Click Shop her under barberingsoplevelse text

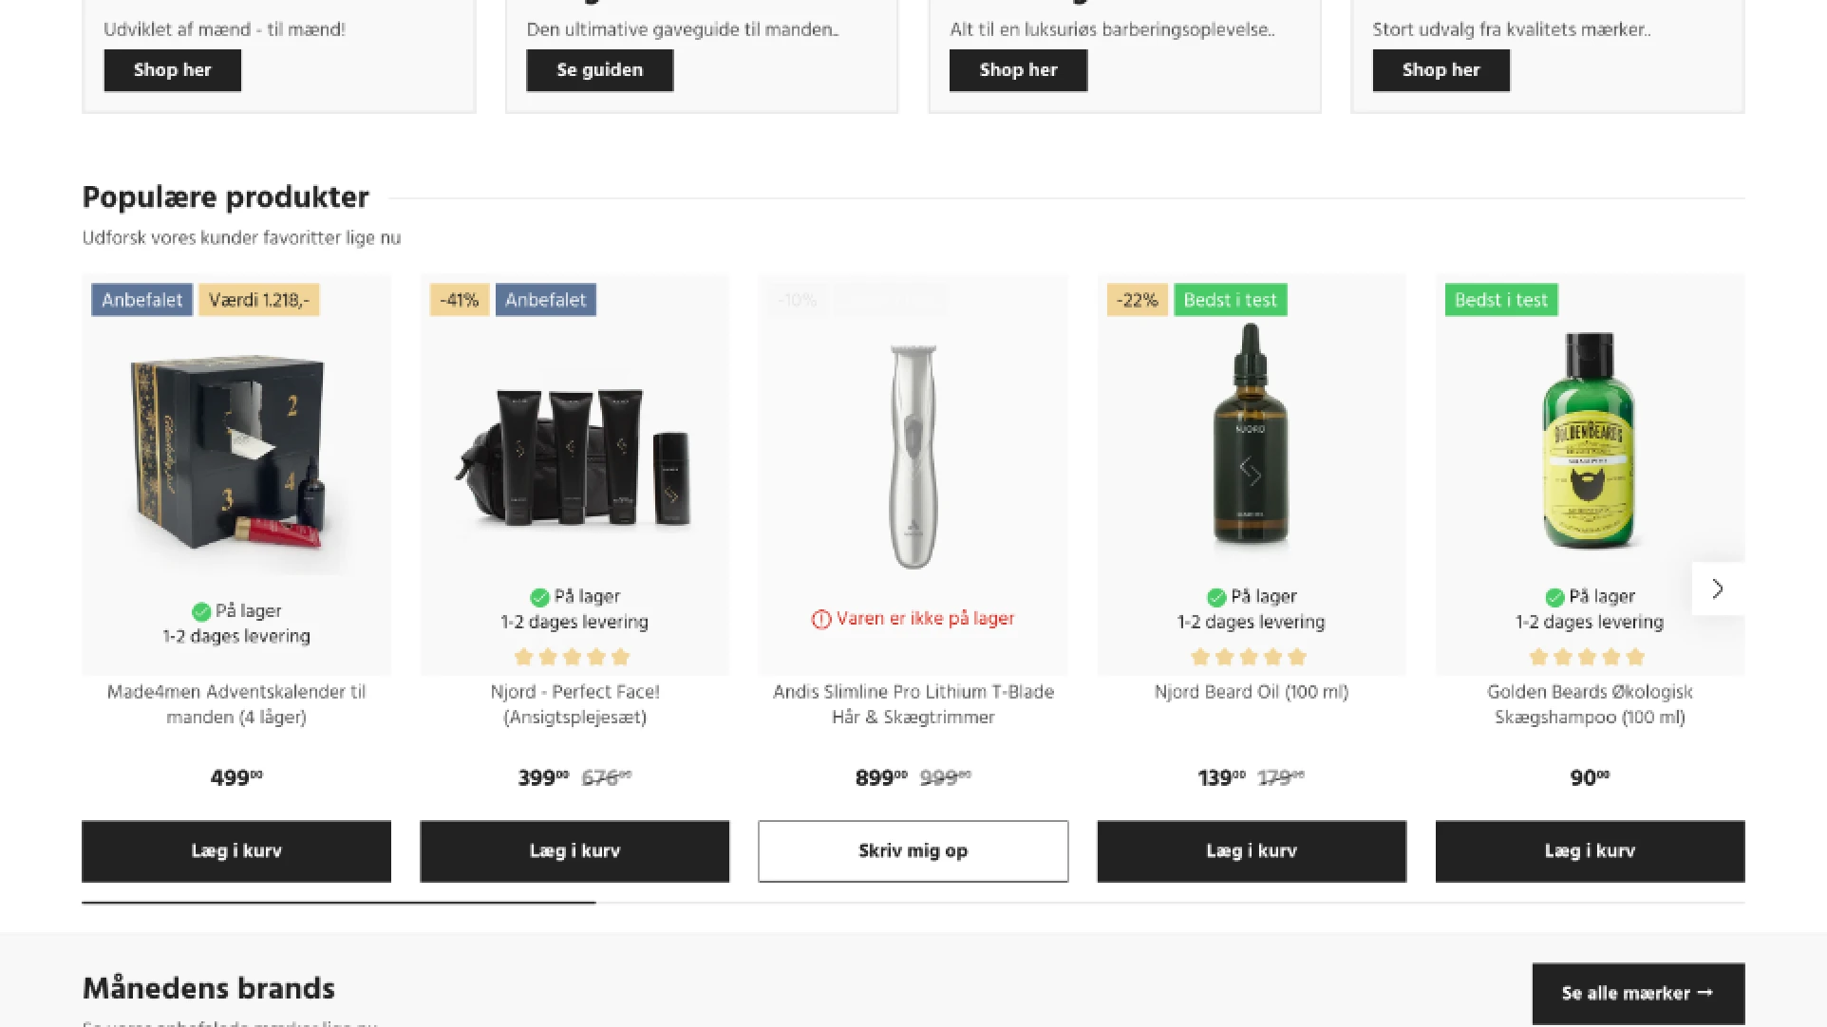click(x=1017, y=70)
